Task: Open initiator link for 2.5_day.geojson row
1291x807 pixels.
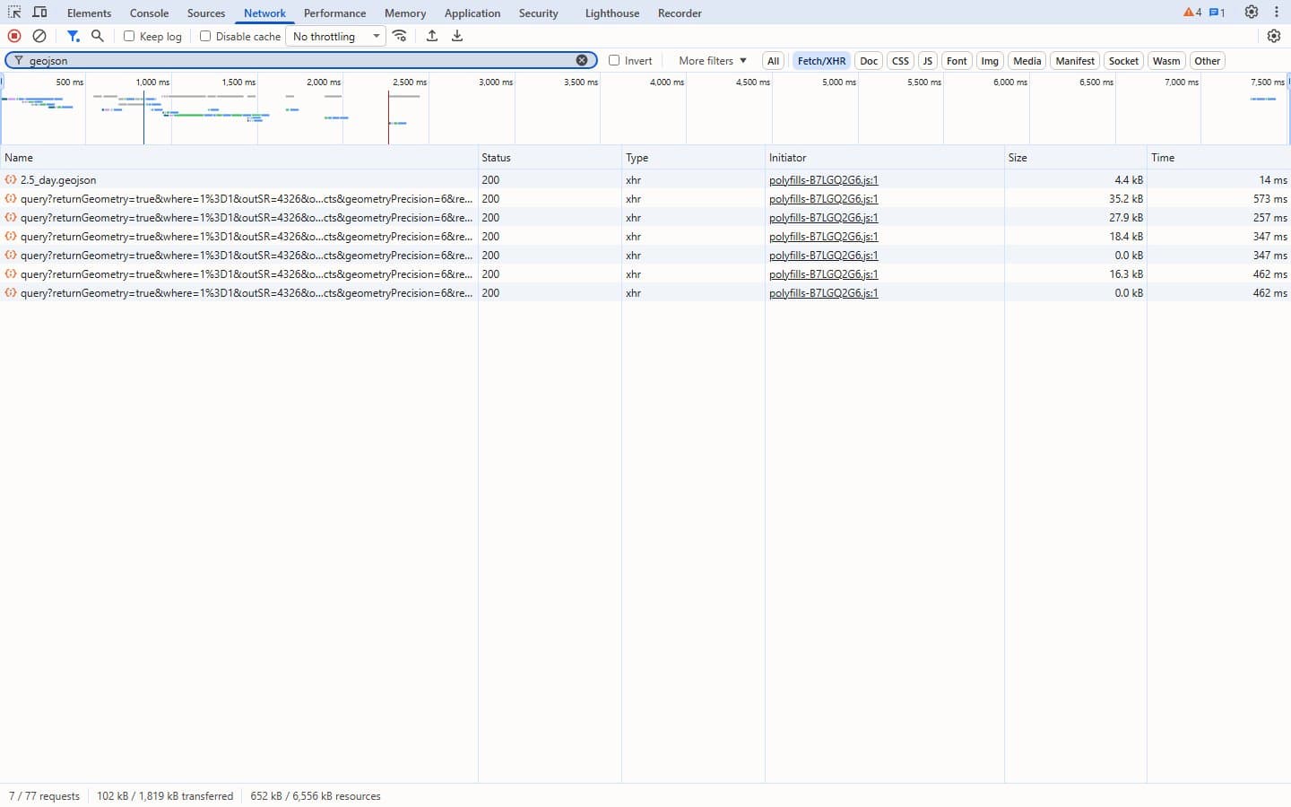Action: pos(823,180)
